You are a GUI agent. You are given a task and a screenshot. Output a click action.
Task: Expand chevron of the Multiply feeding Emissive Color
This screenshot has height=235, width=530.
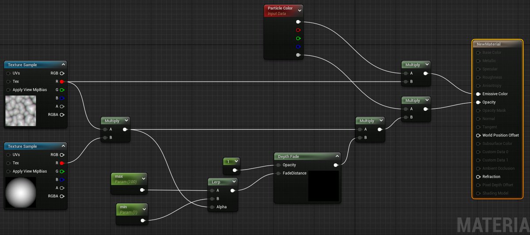[x=427, y=65]
